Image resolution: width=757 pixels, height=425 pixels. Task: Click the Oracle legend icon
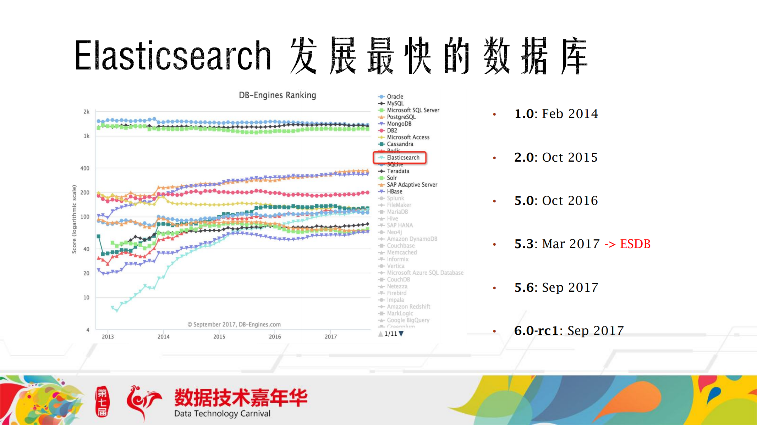coord(381,96)
